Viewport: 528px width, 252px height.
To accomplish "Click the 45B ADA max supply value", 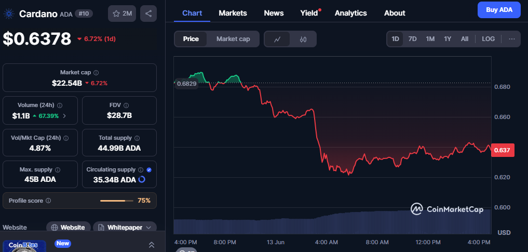I will [x=40, y=179].
